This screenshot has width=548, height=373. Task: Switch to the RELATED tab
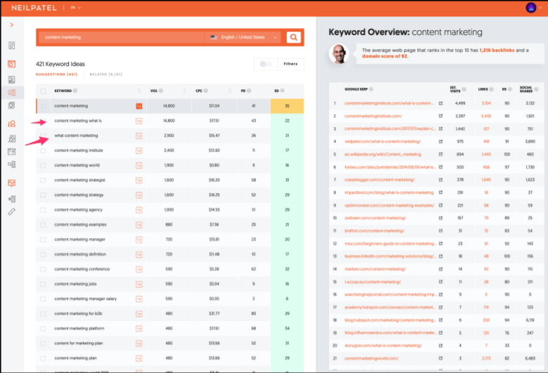106,74
